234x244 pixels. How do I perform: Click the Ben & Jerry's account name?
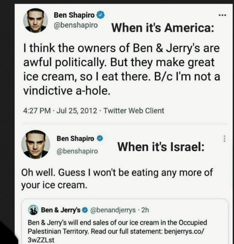[x=61, y=210]
